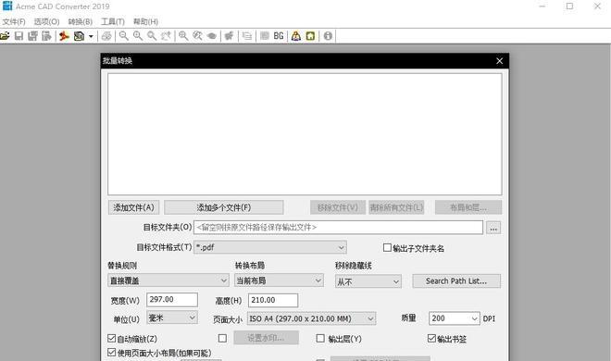Click the grid icon left of BG
Screen dimensions: 611x361
point(265,36)
